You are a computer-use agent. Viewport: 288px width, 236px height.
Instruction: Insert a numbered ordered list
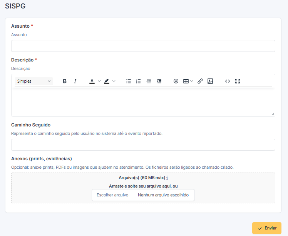139,81
